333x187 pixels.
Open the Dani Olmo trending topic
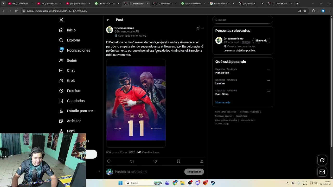tap(222, 94)
